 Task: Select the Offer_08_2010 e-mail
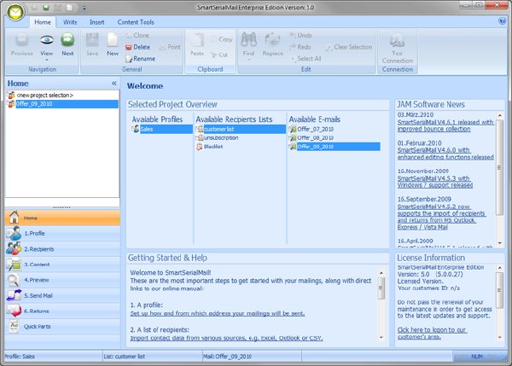(x=311, y=137)
